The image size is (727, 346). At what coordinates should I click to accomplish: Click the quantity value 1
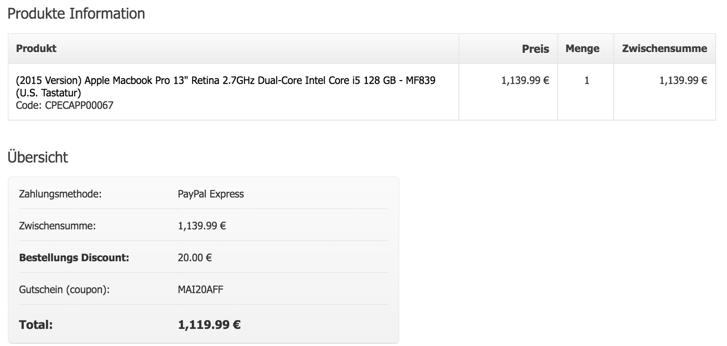click(587, 80)
